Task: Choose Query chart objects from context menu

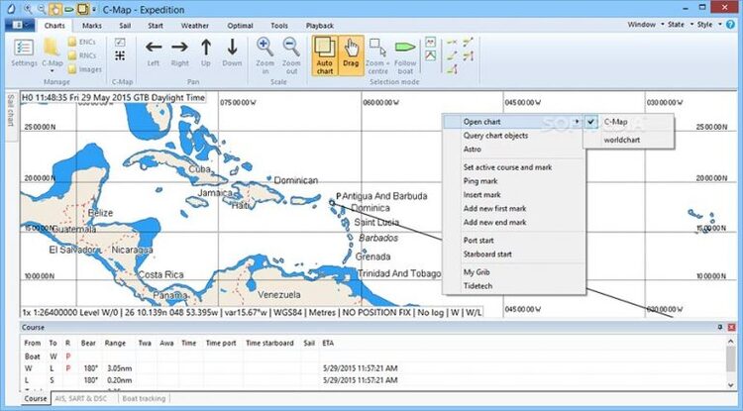Action: pyautogui.click(x=495, y=135)
